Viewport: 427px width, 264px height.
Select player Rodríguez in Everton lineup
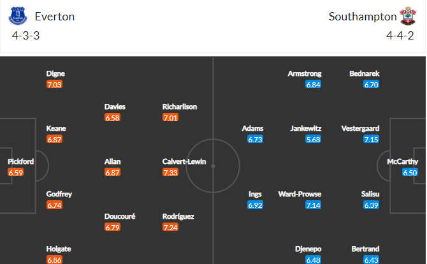(178, 217)
